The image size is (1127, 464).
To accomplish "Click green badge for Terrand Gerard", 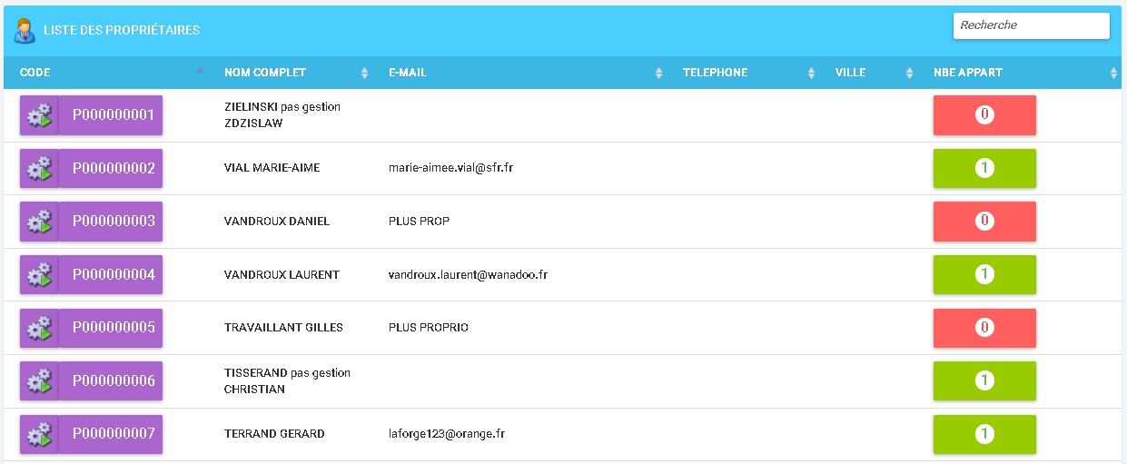I will coord(984,434).
